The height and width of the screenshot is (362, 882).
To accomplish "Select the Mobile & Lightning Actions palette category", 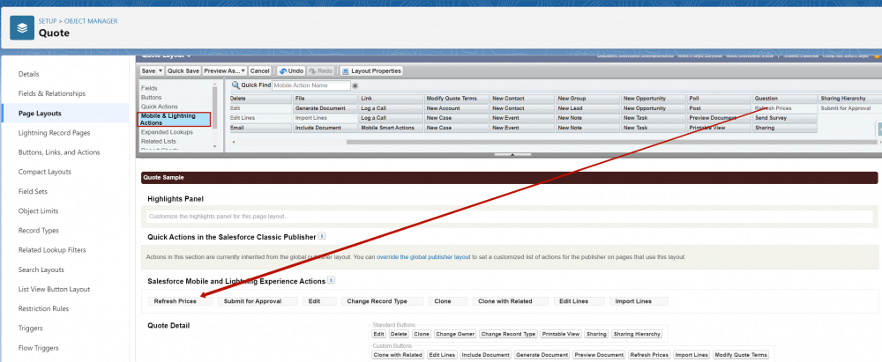I will coord(175,119).
